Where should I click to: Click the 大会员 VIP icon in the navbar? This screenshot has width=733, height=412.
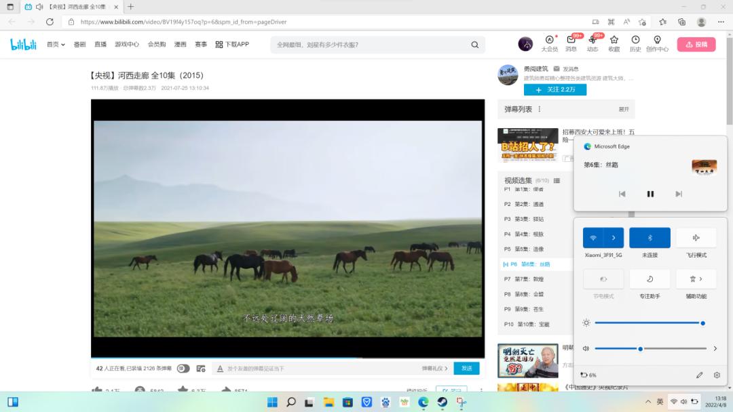coord(548,43)
